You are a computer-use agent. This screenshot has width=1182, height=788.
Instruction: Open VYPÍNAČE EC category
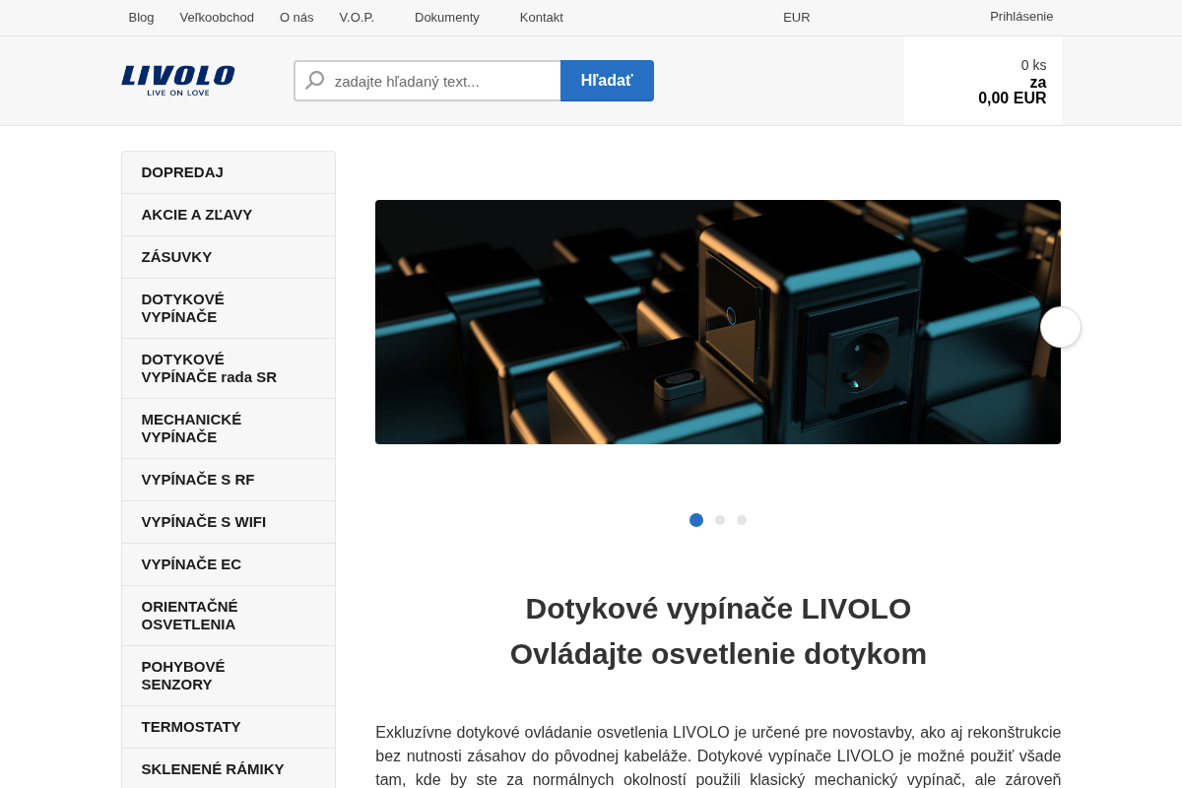tap(229, 564)
